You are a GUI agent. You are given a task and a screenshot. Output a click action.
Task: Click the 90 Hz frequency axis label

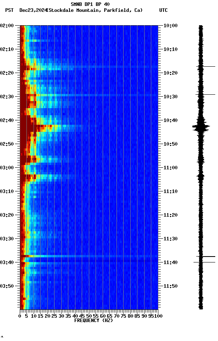[144, 316]
